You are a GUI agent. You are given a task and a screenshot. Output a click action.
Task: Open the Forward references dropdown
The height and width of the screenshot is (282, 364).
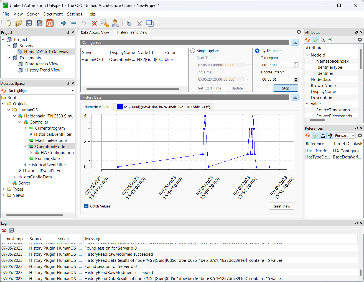coord(345,135)
